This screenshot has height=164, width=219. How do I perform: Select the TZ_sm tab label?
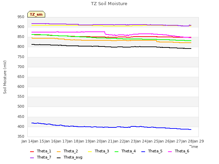click(x=36, y=14)
